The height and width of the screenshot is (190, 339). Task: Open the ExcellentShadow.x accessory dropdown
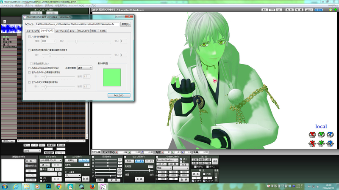coord(167,160)
